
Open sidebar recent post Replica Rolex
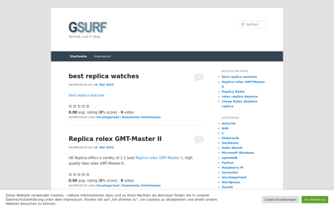click(x=233, y=91)
